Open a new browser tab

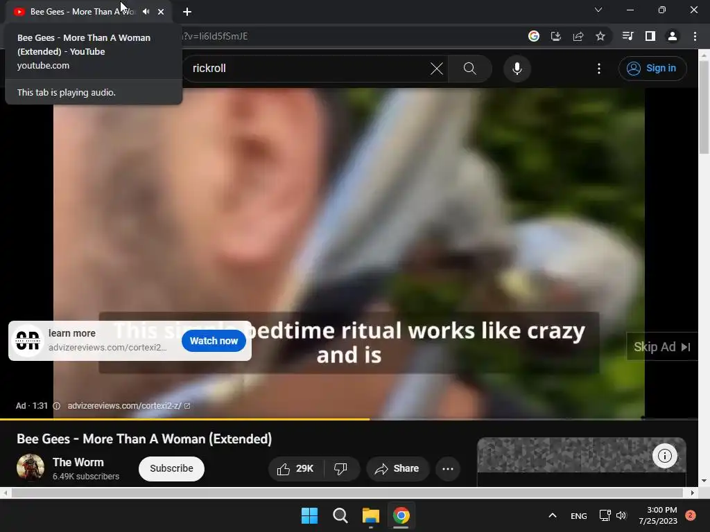187,12
